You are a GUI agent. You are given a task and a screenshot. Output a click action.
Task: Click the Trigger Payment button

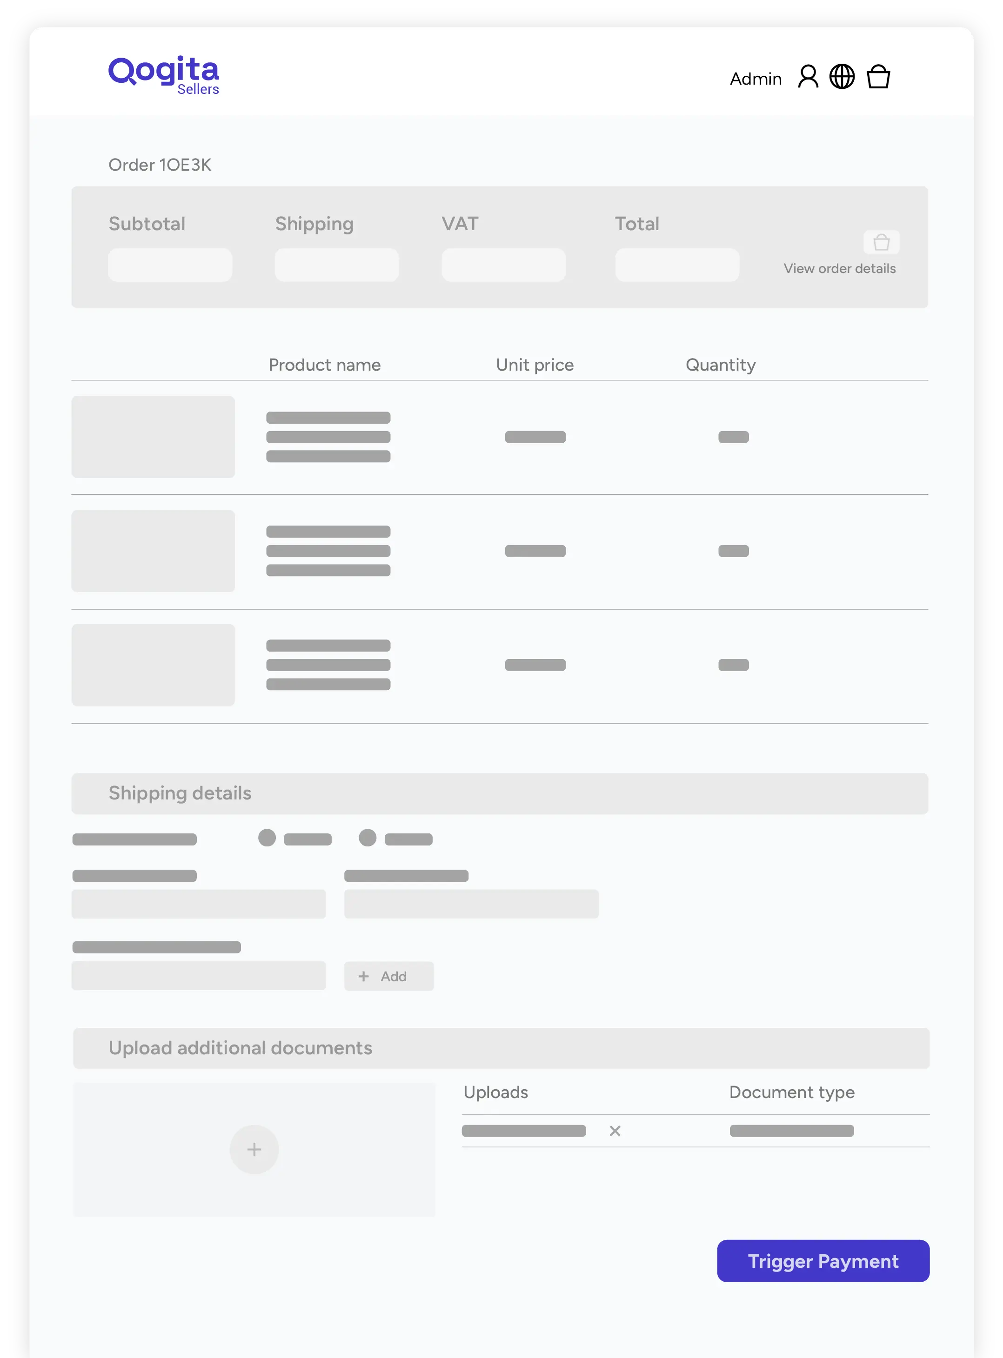click(822, 1260)
